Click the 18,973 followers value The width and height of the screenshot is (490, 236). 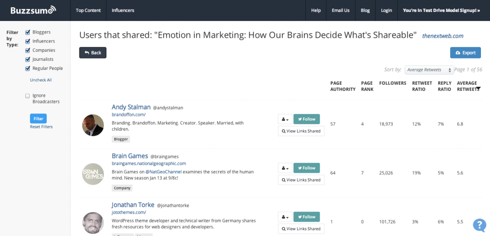386,124
